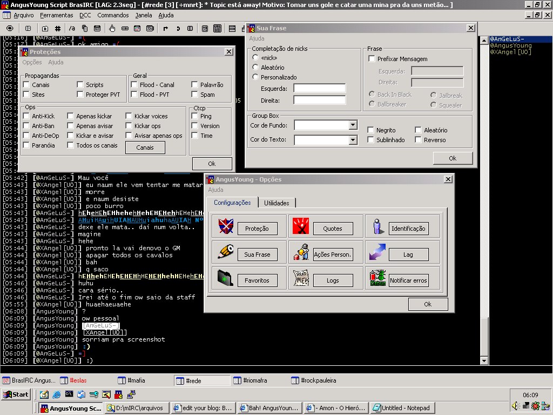
Task: Click the right-turn arrow toolbar icon
Action: point(165,28)
